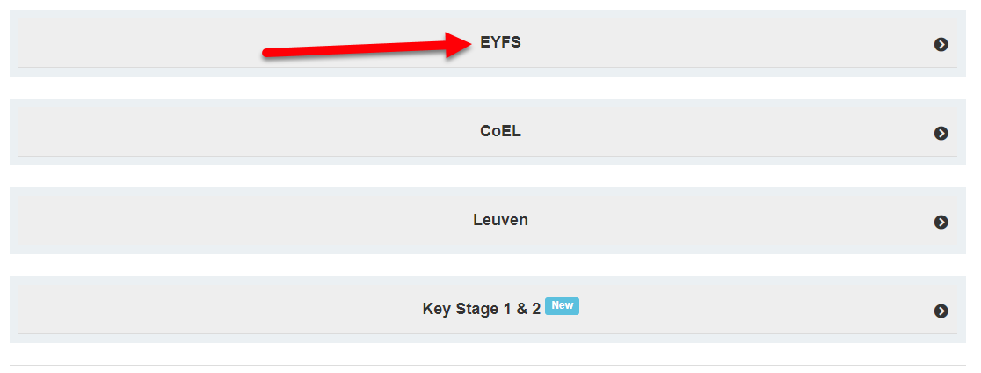This screenshot has width=981, height=373.
Task: Select the Key Stage 1 & 2 heading text
Action: click(x=481, y=310)
